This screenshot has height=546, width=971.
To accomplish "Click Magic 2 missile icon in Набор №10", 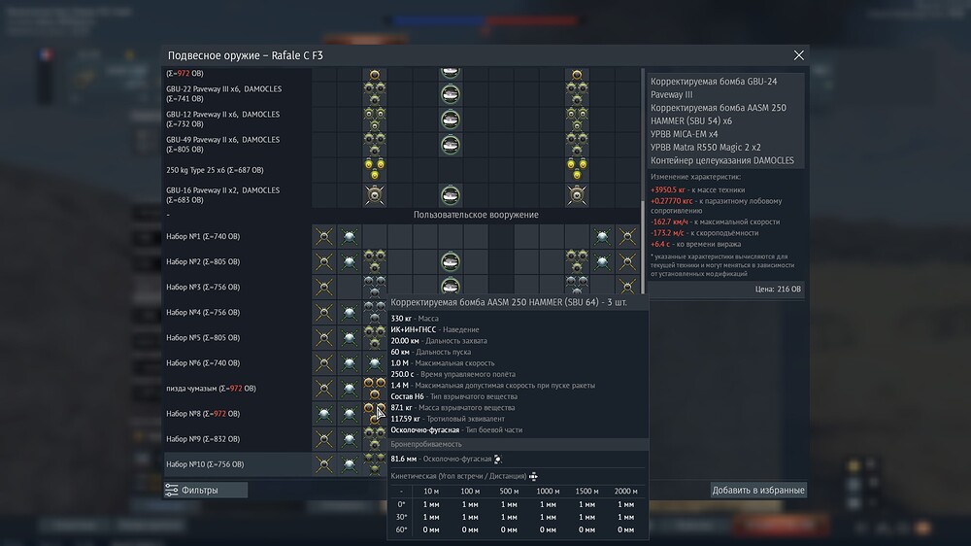I will tap(324, 464).
